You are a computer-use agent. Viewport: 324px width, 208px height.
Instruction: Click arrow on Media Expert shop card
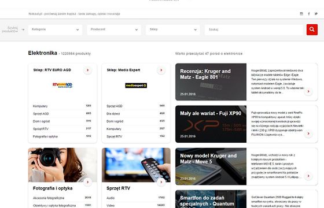161,70
